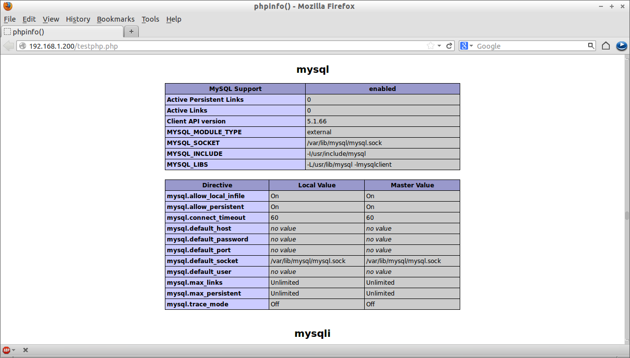Click the mysqli section heading

(x=313, y=333)
